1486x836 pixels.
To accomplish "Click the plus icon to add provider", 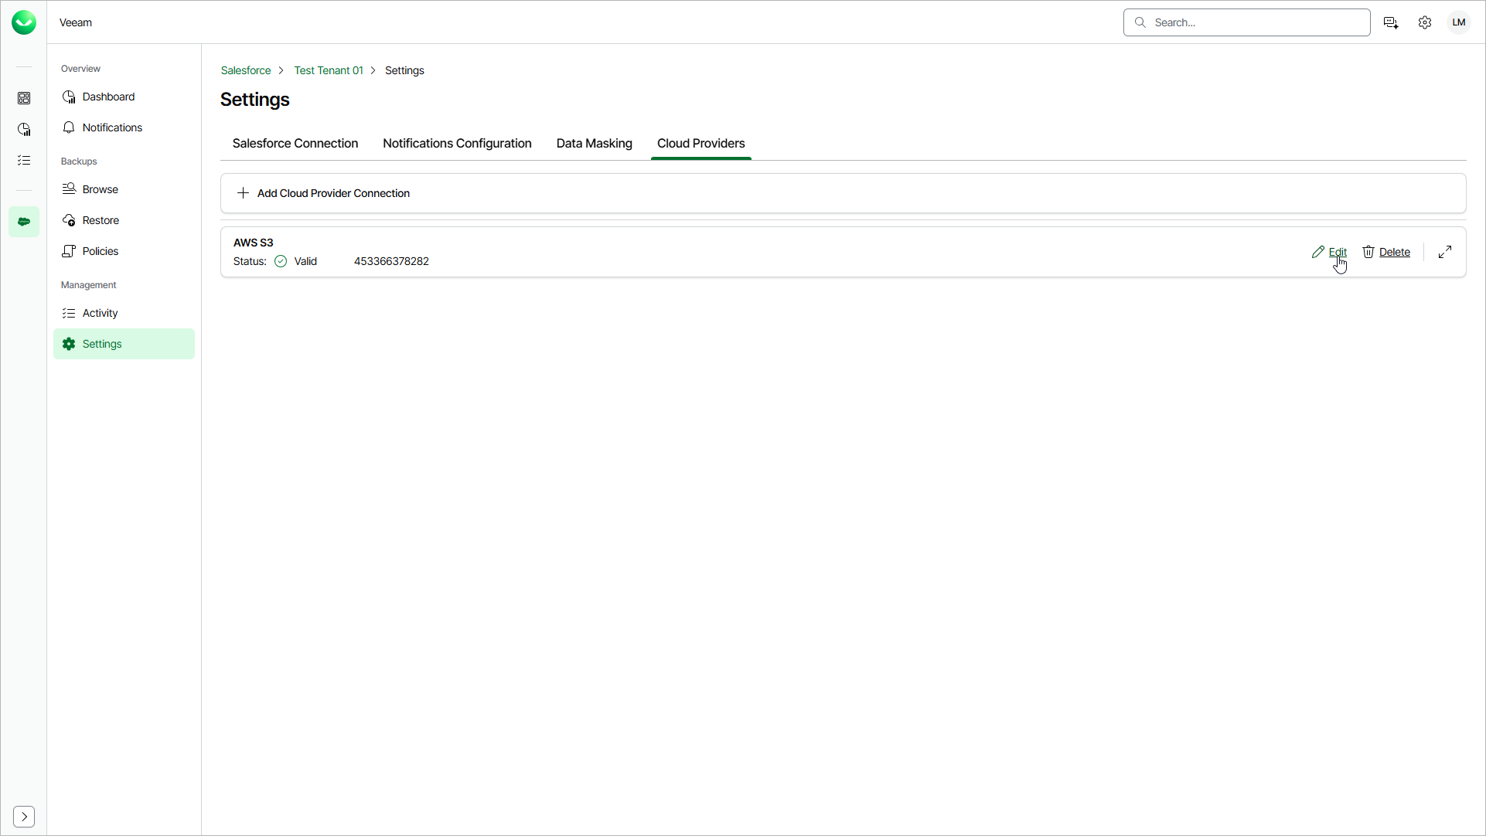I will pos(243,193).
